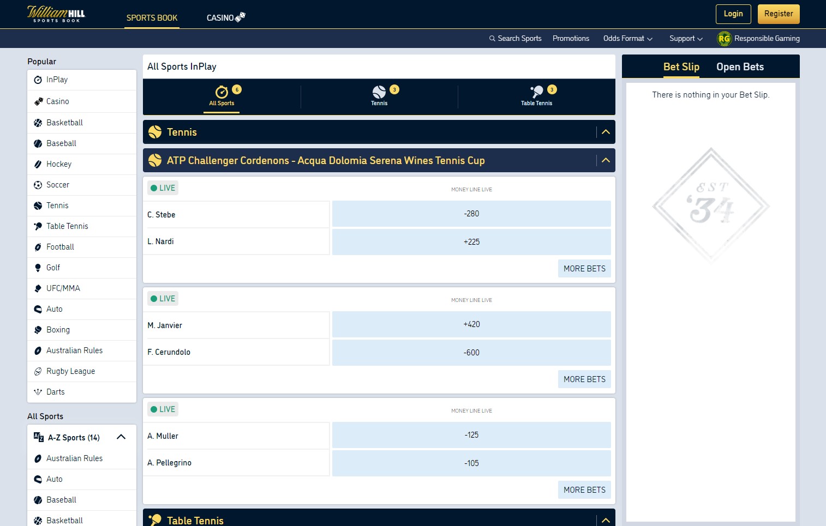The width and height of the screenshot is (826, 526).
Task: Collapse the Table Tennis section chevron
Action: [606, 521]
